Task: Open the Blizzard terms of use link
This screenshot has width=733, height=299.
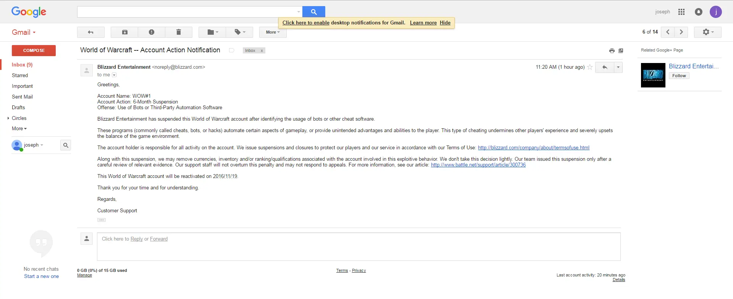Action: 533,148
